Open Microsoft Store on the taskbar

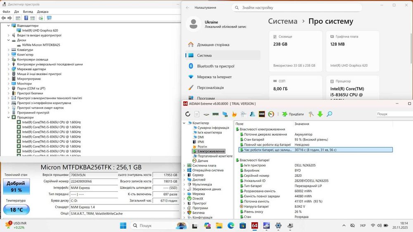coord(242,225)
